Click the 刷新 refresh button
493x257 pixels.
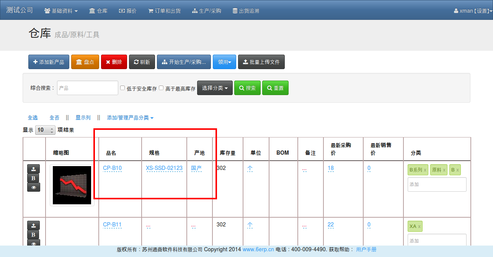pos(142,62)
